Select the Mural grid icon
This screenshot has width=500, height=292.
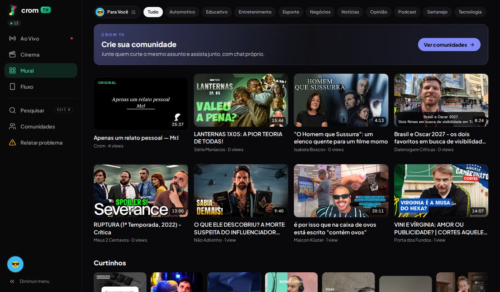pyautogui.click(x=12, y=70)
